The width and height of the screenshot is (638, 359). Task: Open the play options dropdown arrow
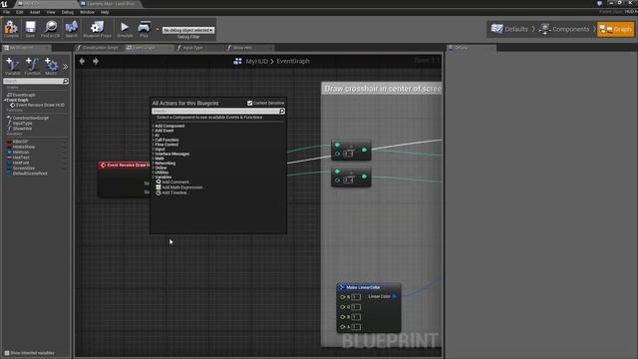158,29
